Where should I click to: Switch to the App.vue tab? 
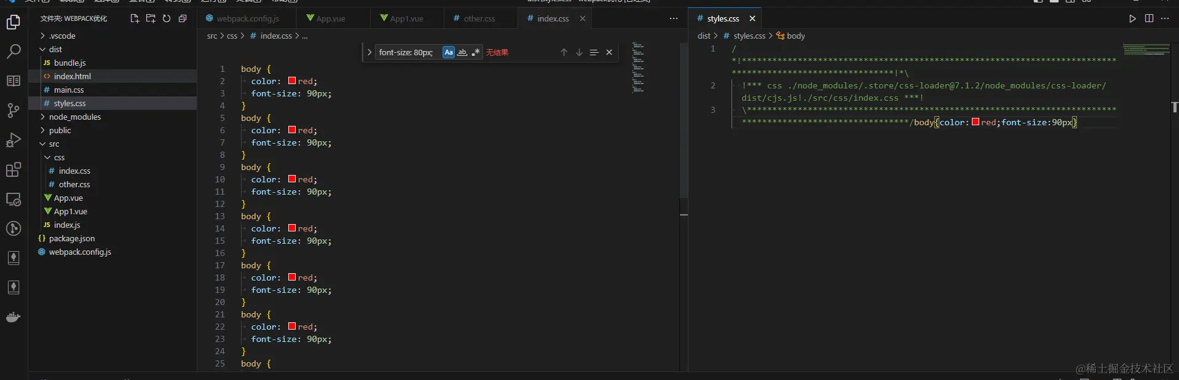click(333, 18)
